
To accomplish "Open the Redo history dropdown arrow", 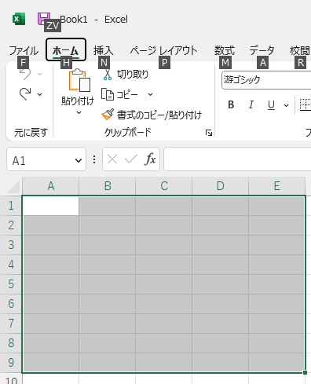I will click(x=39, y=94).
